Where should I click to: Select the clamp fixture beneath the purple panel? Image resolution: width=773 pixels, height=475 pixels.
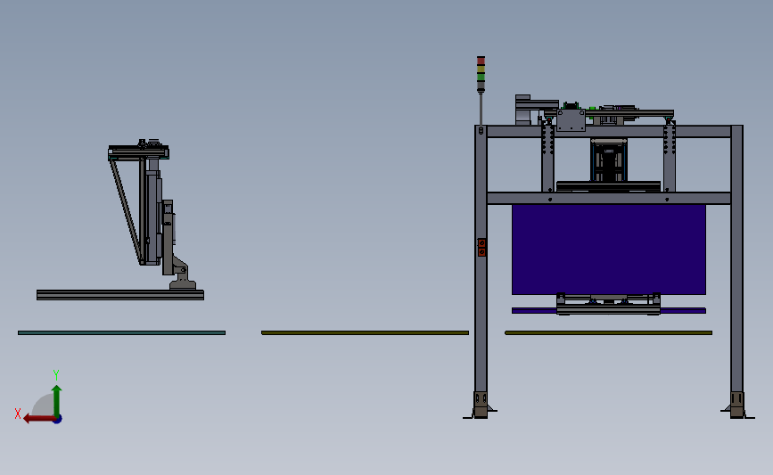click(x=608, y=304)
